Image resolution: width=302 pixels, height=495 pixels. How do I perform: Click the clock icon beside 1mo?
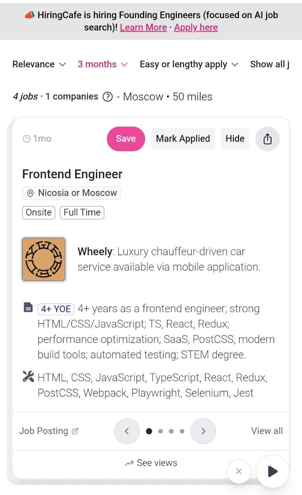27,139
